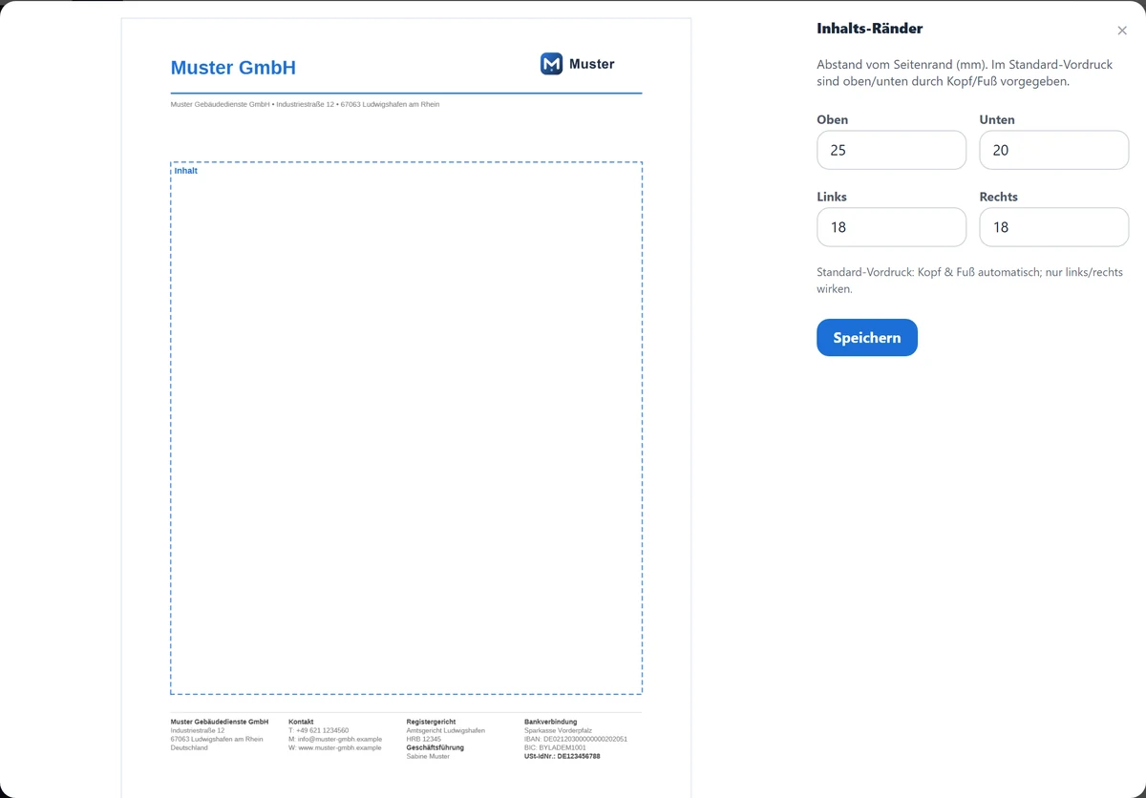The width and height of the screenshot is (1146, 798).
Task: Close the Inhalts-Ränder panel with the X
Action: pos(1122,31)
